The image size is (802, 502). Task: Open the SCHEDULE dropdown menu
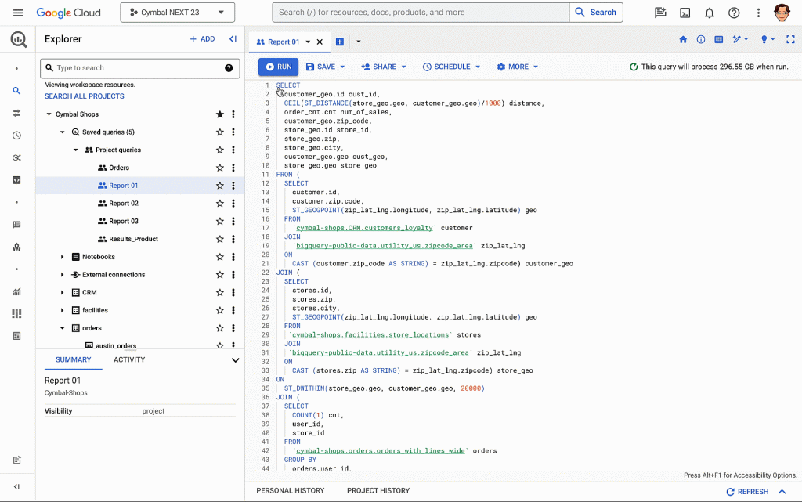[x=478, y=67]
